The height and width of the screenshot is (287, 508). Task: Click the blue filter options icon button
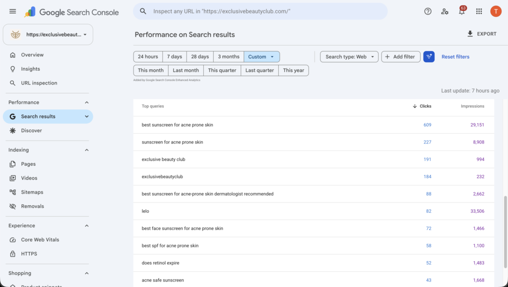point(429,56)
